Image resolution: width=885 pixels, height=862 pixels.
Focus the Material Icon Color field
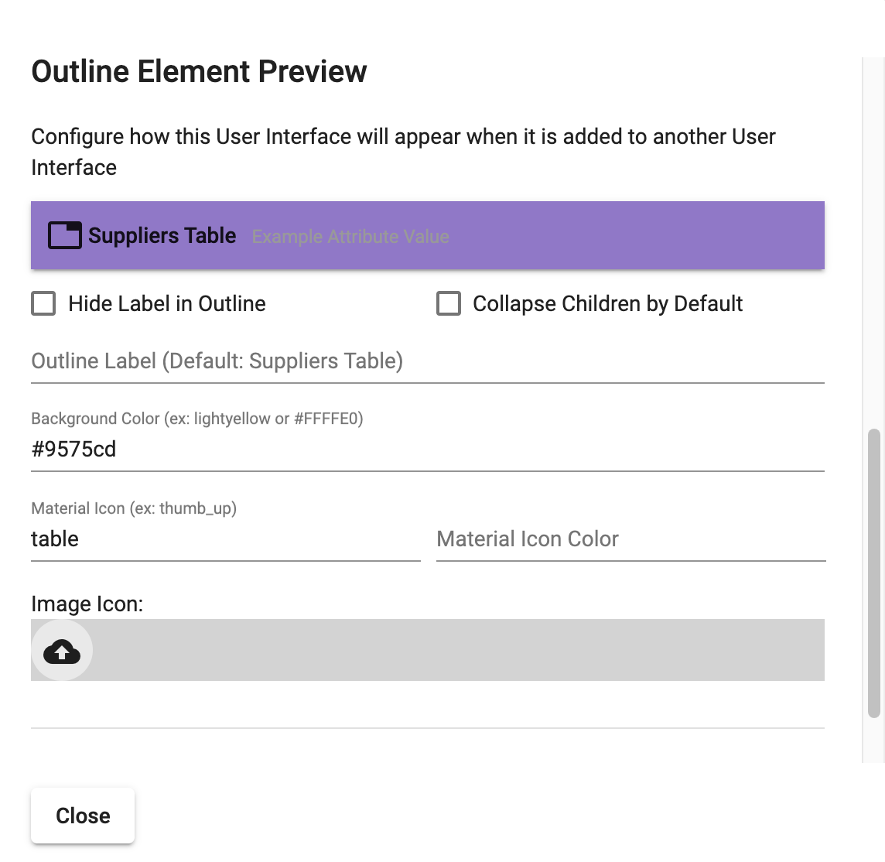point(631,539)
